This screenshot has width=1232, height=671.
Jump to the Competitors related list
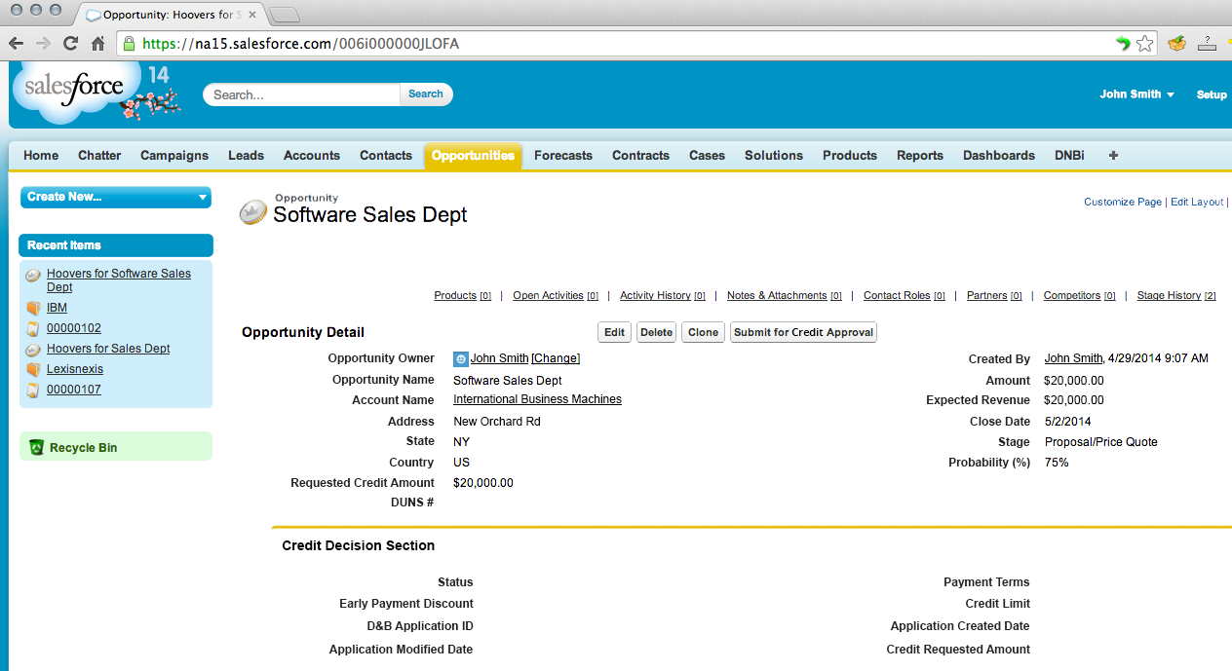[1080, 296]
